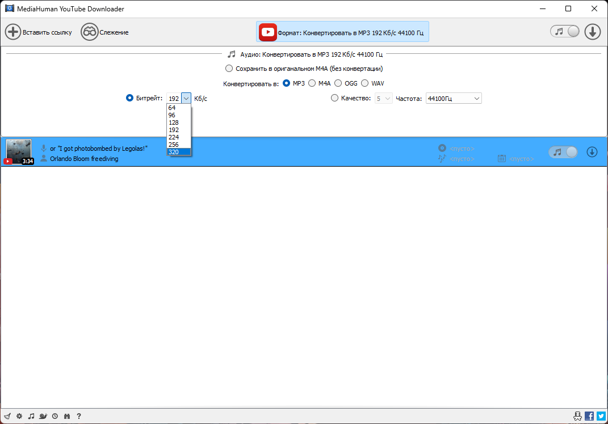
Task: Open Слежение tracking via binoculars icon
Action: (x=89, y=32)
